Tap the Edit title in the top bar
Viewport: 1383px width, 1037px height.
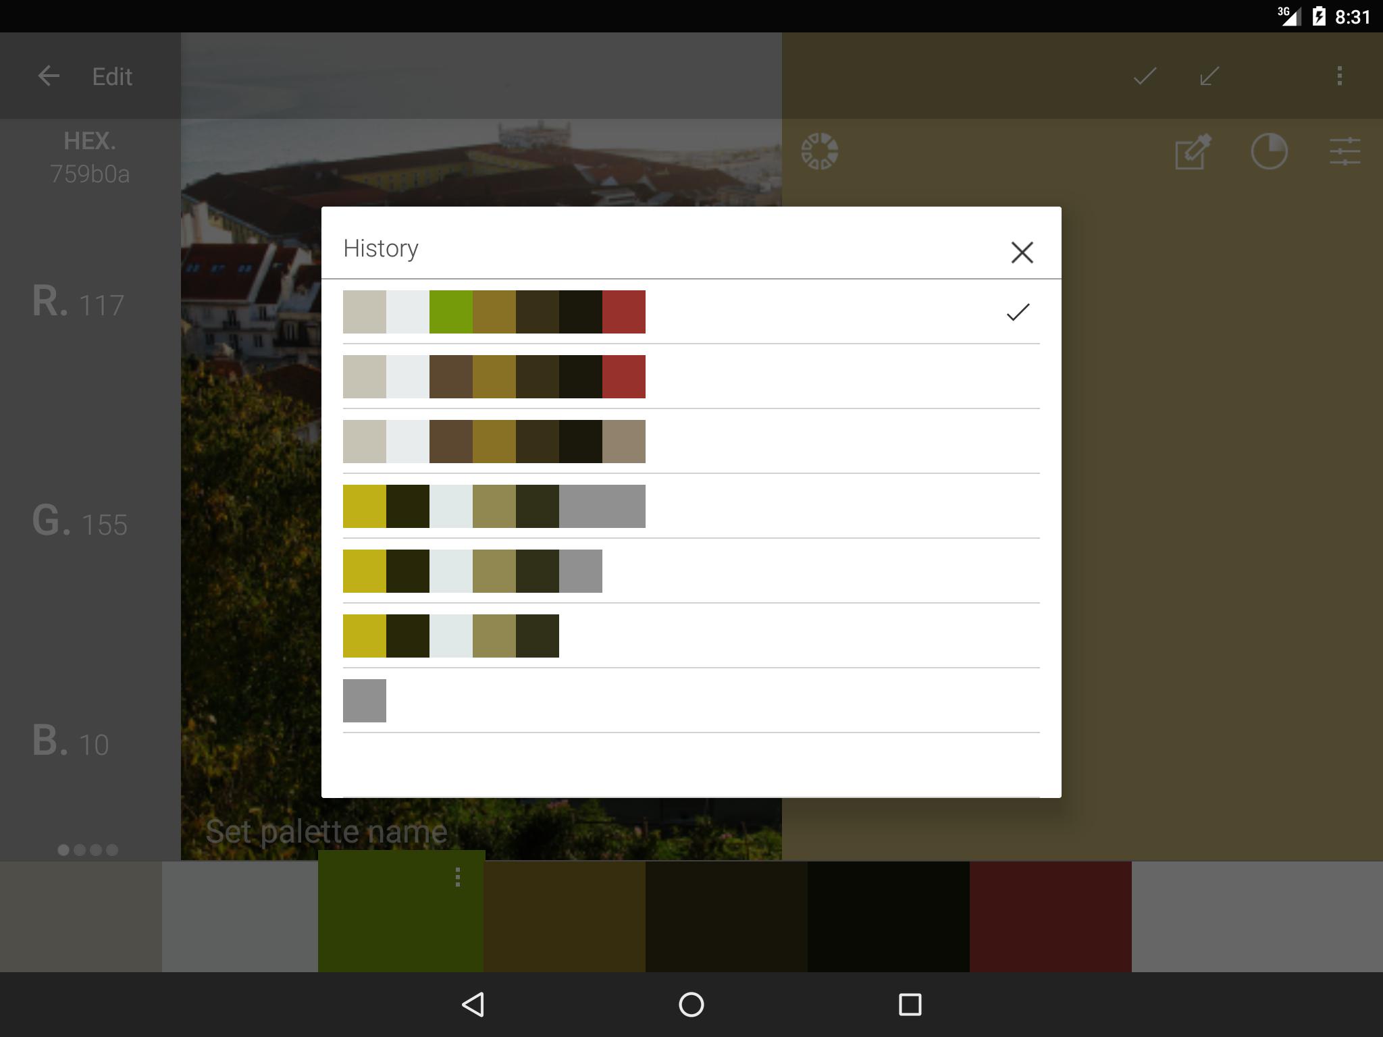[112, 76]
